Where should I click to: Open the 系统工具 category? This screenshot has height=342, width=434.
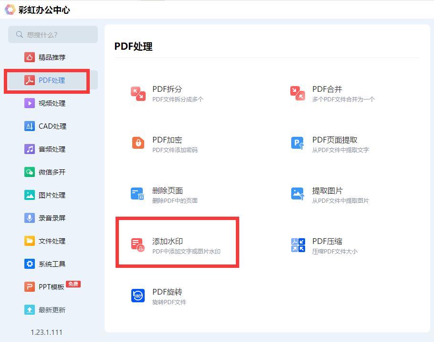pyautogui.click(x=52, y=264)
